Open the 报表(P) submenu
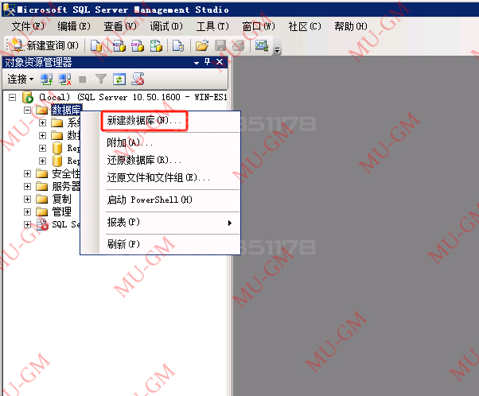 point(170,223)
